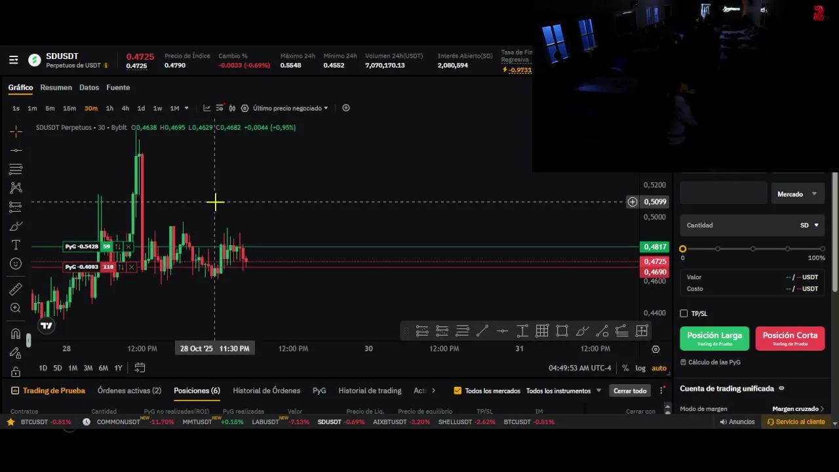Select the Text annotation tool
Image resolution: width=839 pixels, height=472 pixels.
click(16, 245)
